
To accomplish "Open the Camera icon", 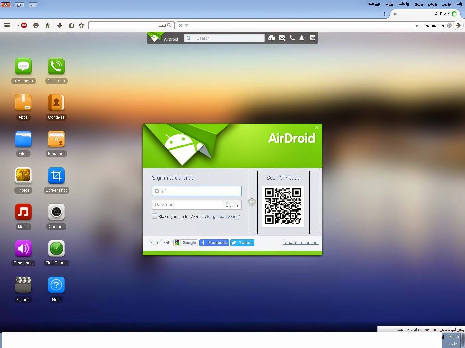I will click(56, 212).
